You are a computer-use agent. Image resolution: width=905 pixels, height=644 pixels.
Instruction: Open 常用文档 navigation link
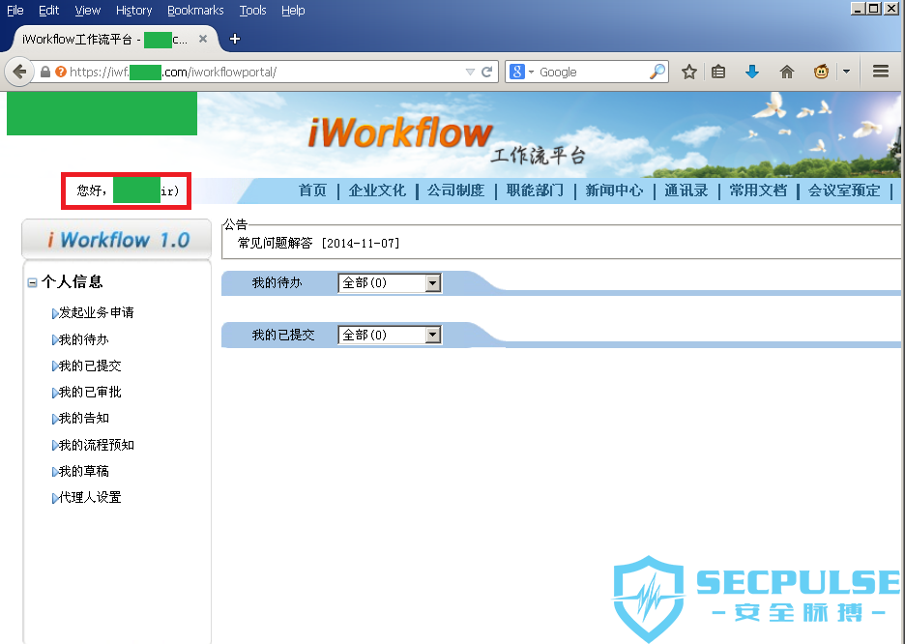pos(758,190)
